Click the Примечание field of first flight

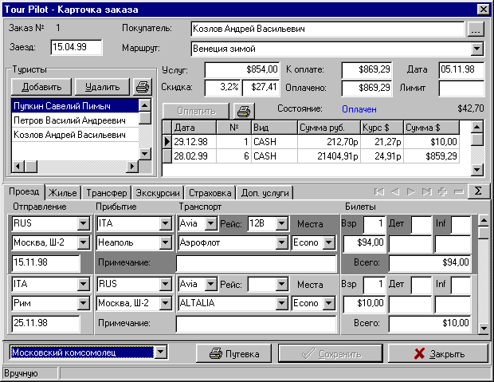point(257,262)
